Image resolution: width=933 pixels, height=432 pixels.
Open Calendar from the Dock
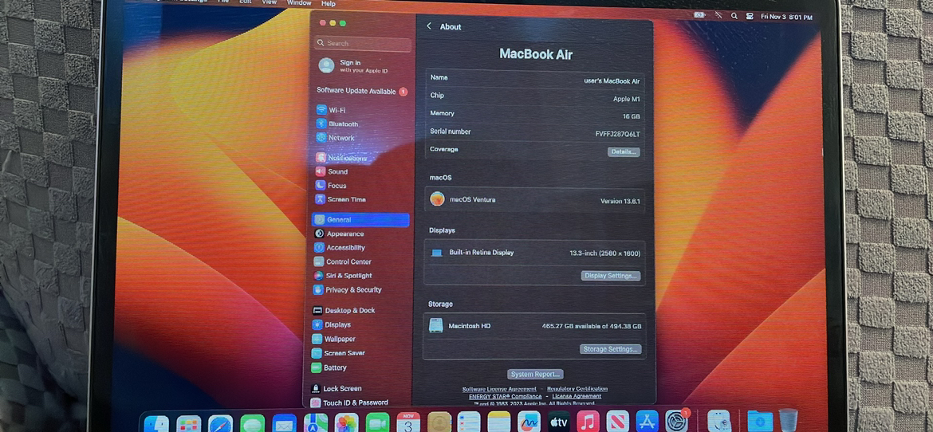click(408, 422)
